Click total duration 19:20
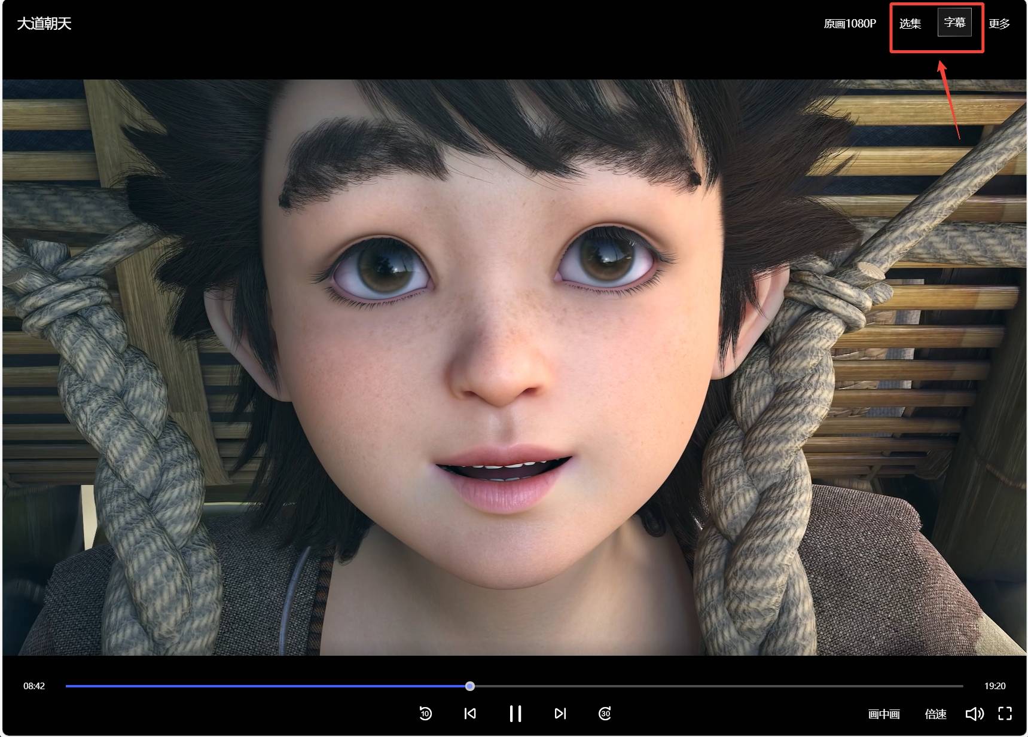Image resolution: width=1028 pixels, height=737 pixels. click(995, 686)
